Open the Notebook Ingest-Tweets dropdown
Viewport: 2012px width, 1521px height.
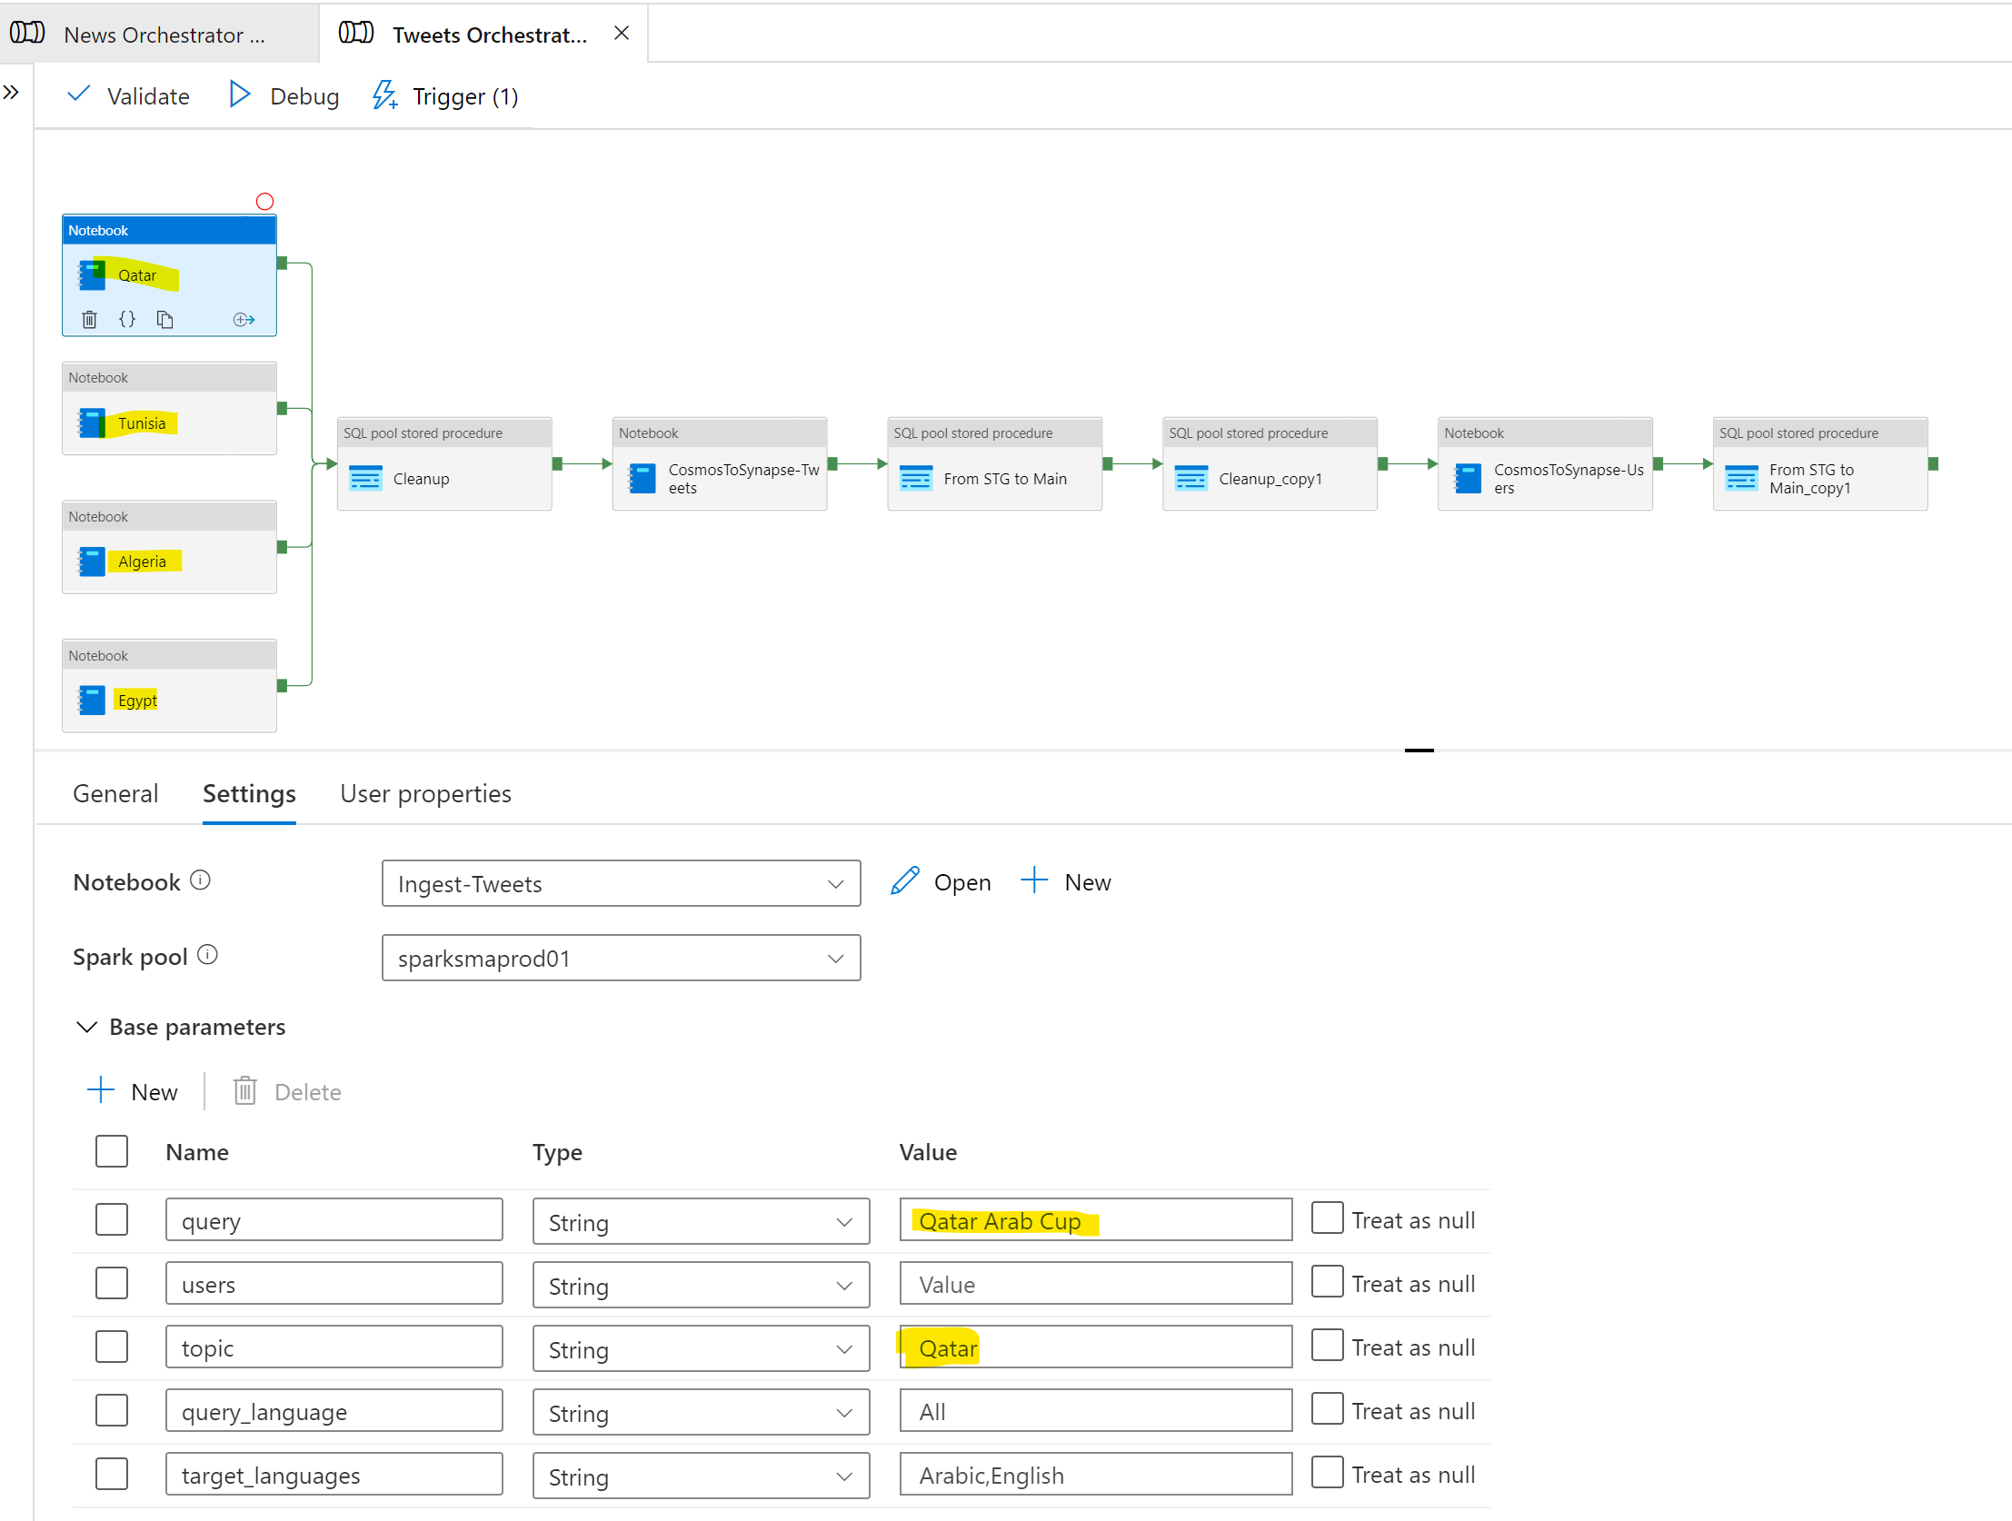621,883
